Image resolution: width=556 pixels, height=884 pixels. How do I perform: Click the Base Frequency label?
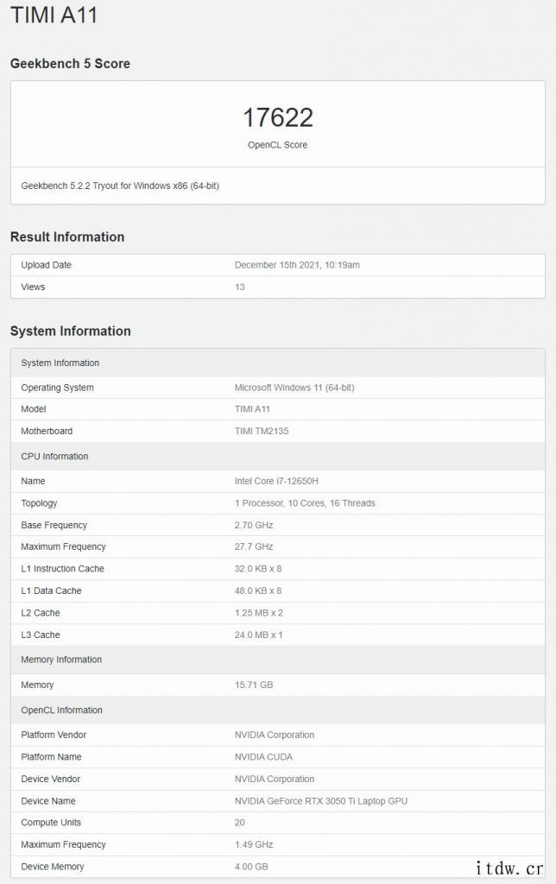(54, 526)
